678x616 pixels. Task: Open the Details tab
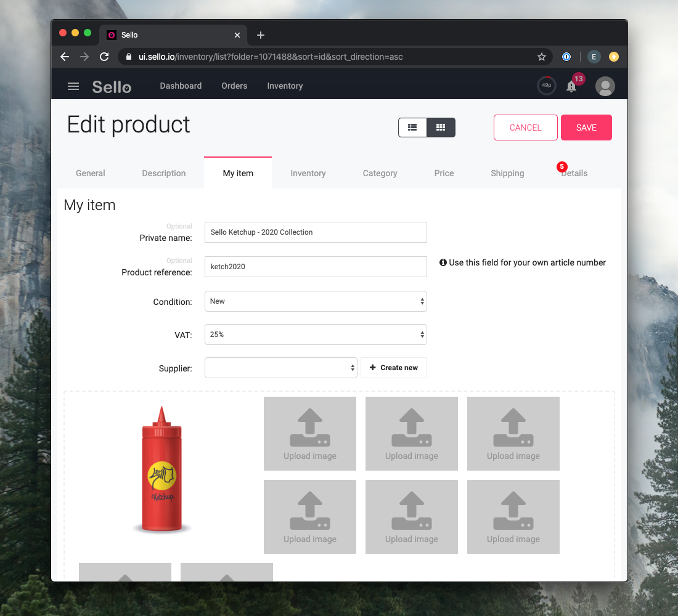(574, 173)
